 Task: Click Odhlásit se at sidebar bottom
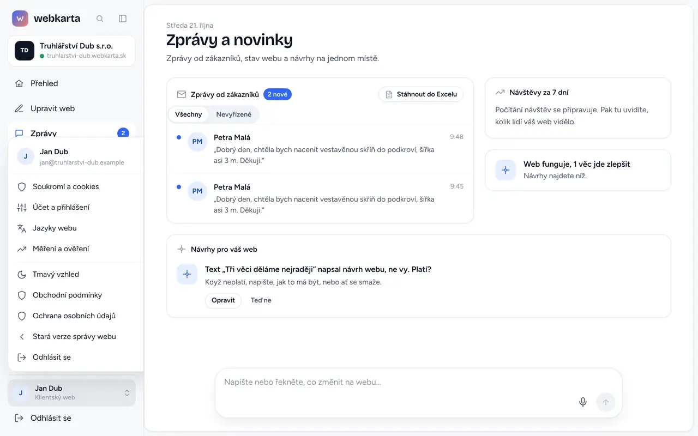[71, 418]
